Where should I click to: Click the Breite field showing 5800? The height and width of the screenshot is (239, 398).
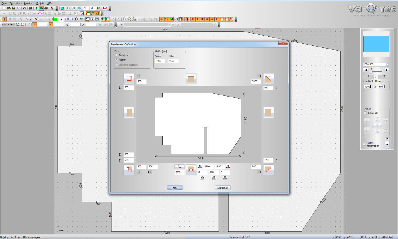[160, 61]
